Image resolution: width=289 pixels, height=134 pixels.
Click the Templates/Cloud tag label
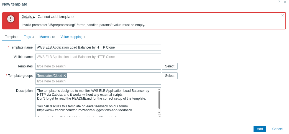(x=50, y=76)
